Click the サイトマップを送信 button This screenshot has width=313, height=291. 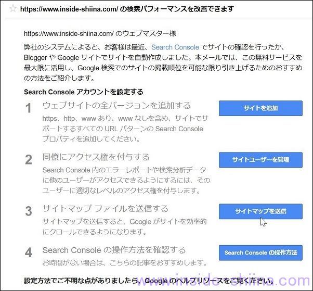click(x=260, y=211)
